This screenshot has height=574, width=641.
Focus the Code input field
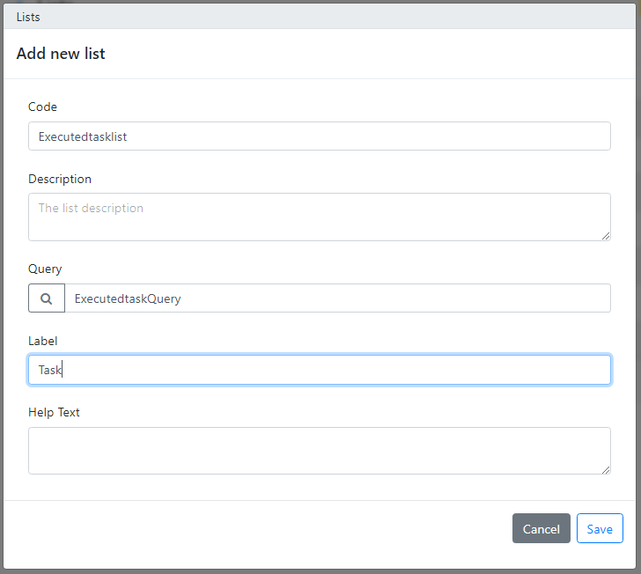[320, 136]
